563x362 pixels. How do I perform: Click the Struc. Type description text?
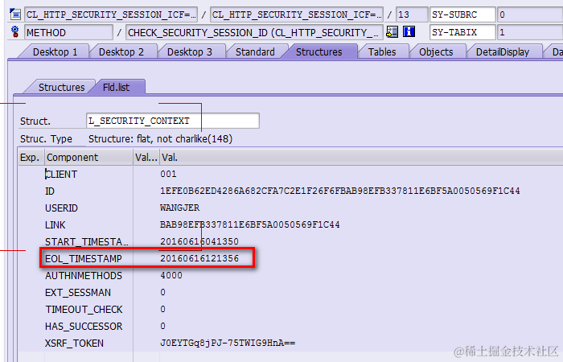161,139
